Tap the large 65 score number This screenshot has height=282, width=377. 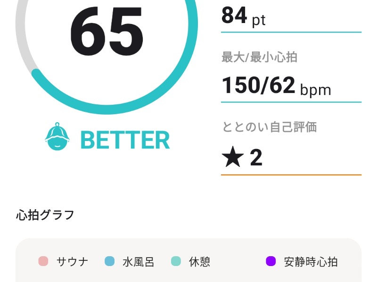(x=107, y=31)
